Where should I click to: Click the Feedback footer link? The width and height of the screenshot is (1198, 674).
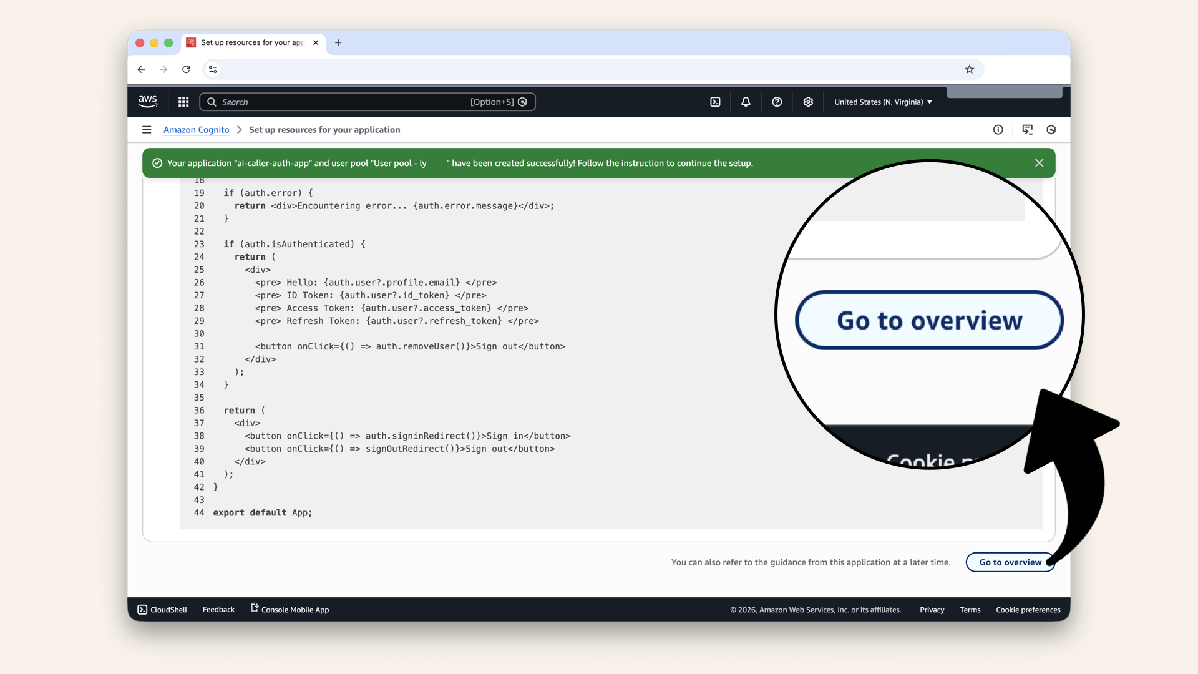[218, 610]
